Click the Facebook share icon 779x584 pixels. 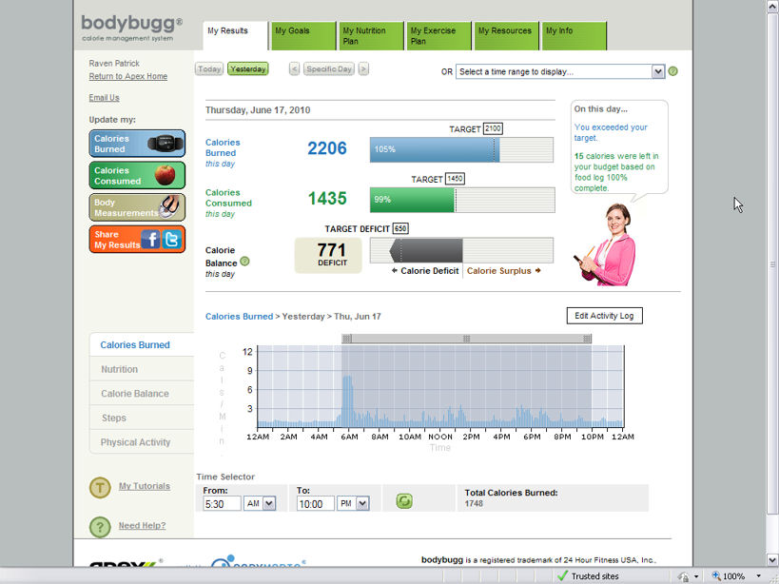point(151,240)
